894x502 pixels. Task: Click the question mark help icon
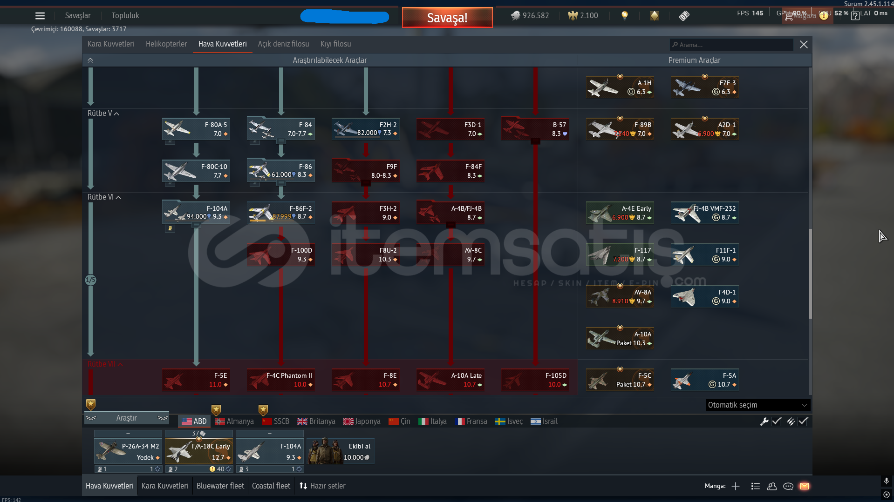[x=855, y=16]
